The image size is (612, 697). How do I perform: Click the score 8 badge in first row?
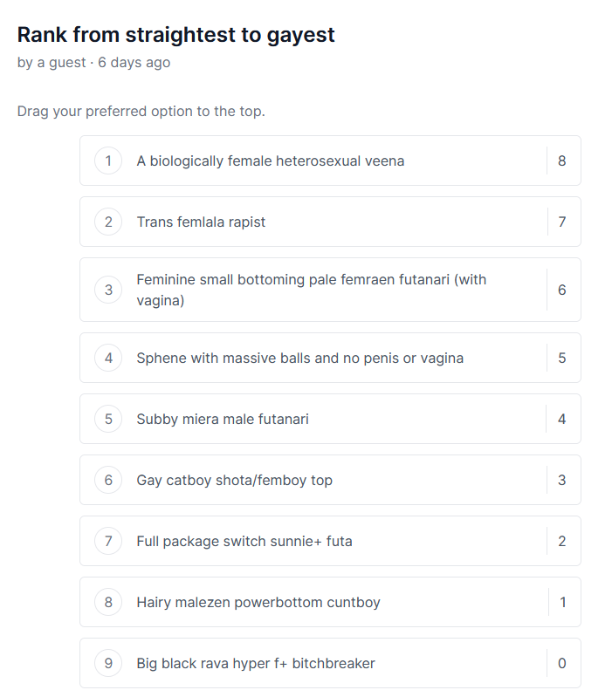[x=561, y=161]
